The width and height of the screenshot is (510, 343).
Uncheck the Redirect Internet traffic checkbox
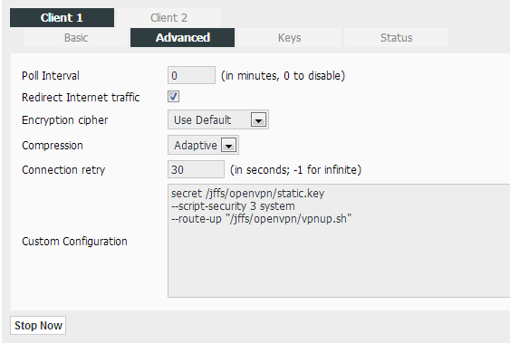173,97
